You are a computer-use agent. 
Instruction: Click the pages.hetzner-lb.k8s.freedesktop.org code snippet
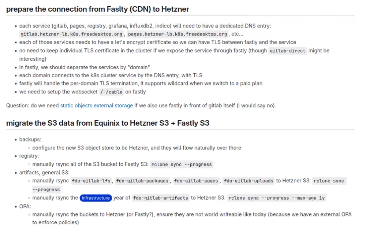178,34
